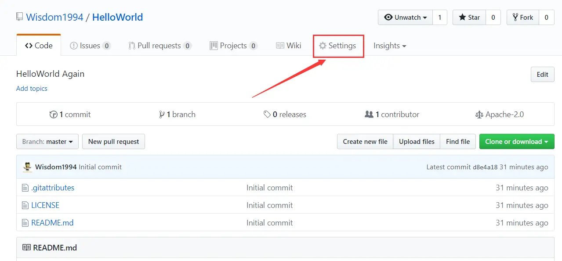Click the fork icon in Fork button
Image resolution: width=562 pixels, height=261 pixels.
point(515,18)
